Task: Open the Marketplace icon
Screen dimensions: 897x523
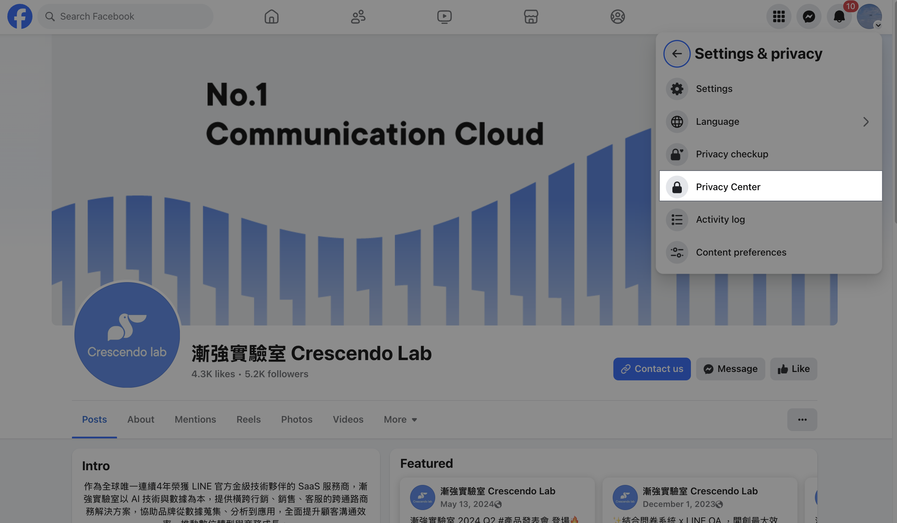Action: point(531,16)
